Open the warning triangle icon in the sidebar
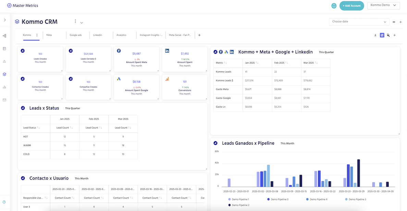The height and width of the screenshot is (211, 407). click(x=4, y=61)
